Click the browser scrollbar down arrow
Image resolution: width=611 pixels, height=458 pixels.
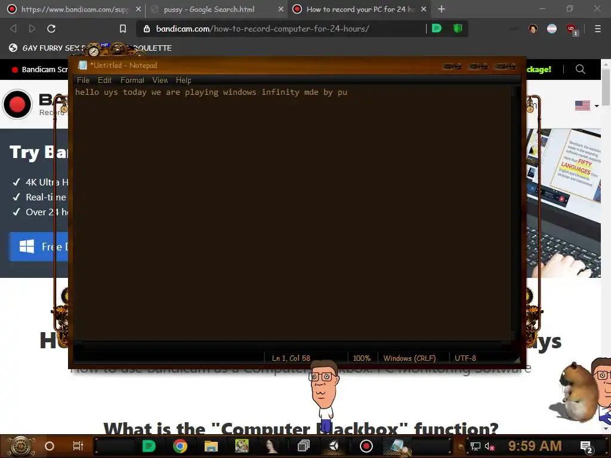click(606, 428)
